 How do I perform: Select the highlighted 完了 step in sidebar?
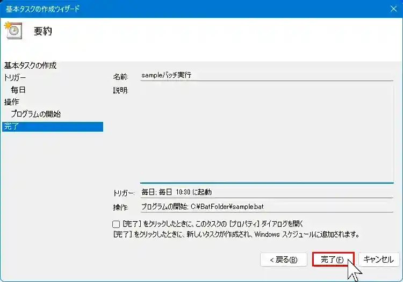pyautogui.click(x=53, y=127)
